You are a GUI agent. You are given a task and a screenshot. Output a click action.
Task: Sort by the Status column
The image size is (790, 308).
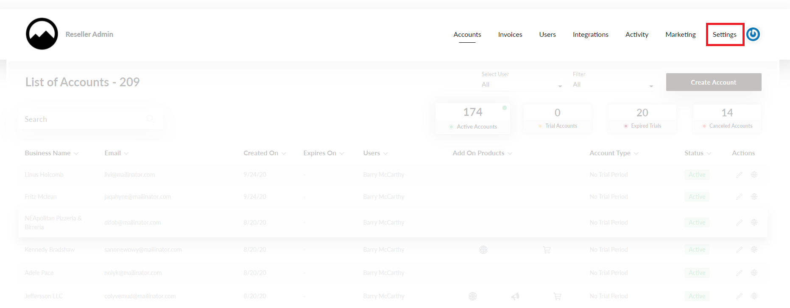click(698, 153)
